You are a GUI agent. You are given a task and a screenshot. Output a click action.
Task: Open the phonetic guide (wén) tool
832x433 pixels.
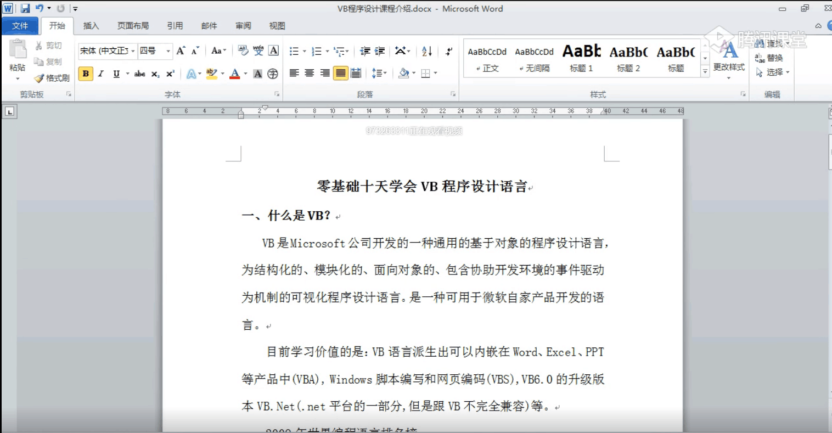(258, 50)
